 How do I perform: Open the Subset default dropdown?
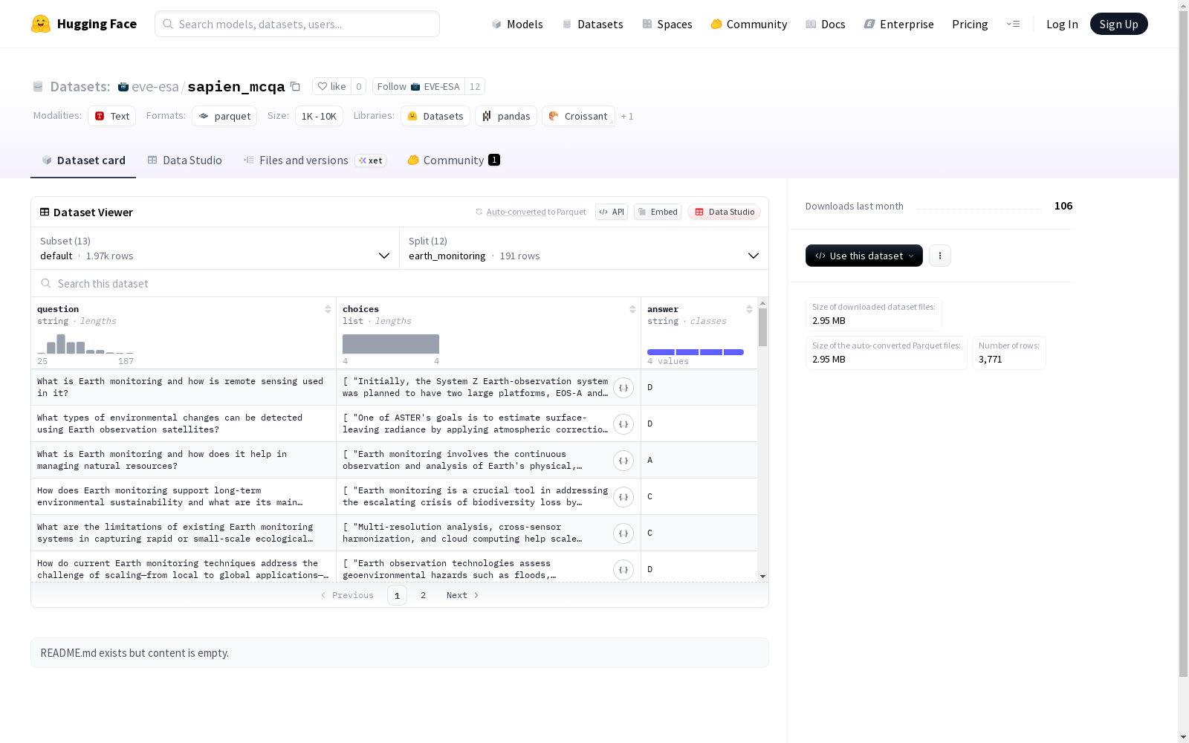(216, 248)
